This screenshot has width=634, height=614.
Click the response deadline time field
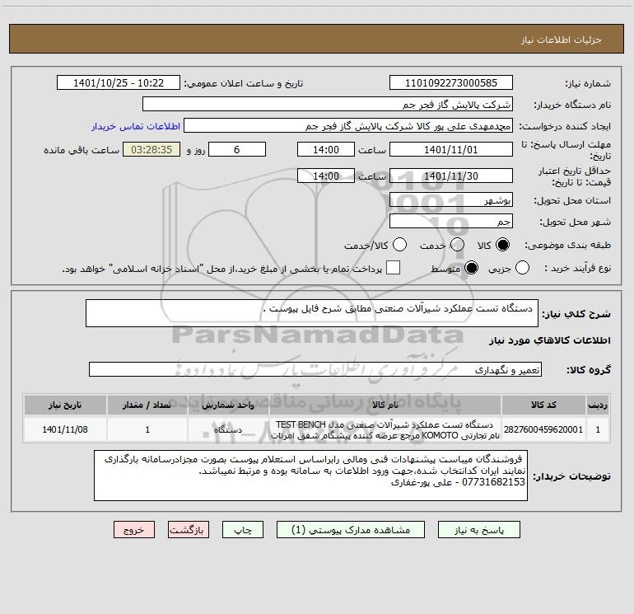(x=326, y=149)
